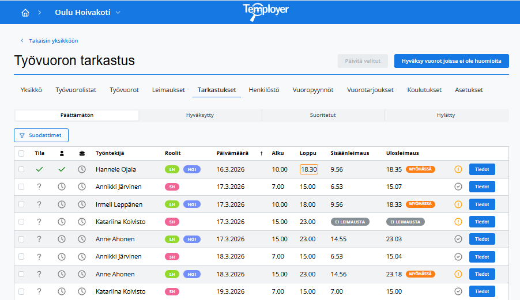Click the EI LEIMAUSTA badge under Ulosleimaus
Screen dimensions: 520x300
[405, 222]
